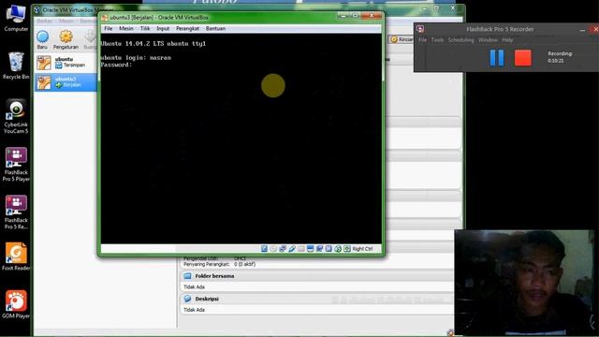The height and width of the screenshot is (337, 599).
Task: Open the FlashBack Pro 5 Player desktop icon
Action: pos(16,165)
